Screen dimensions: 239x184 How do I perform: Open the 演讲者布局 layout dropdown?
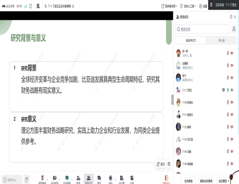(169, 6)
